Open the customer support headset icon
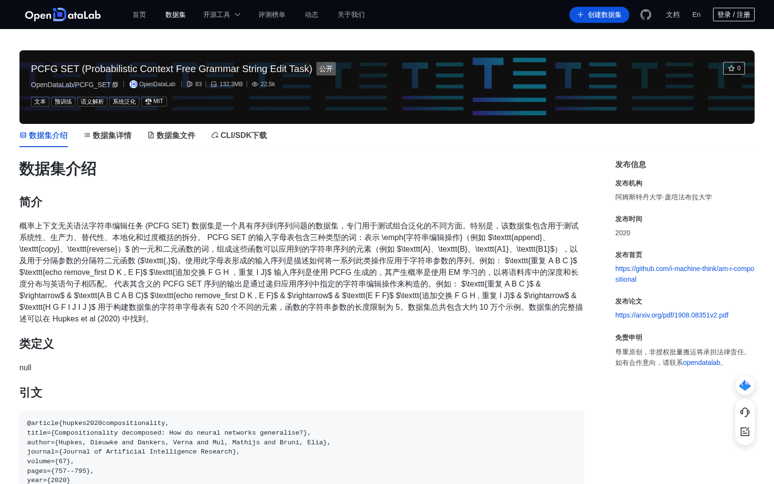This screenshot has width=774, height=484. point(745,412)
